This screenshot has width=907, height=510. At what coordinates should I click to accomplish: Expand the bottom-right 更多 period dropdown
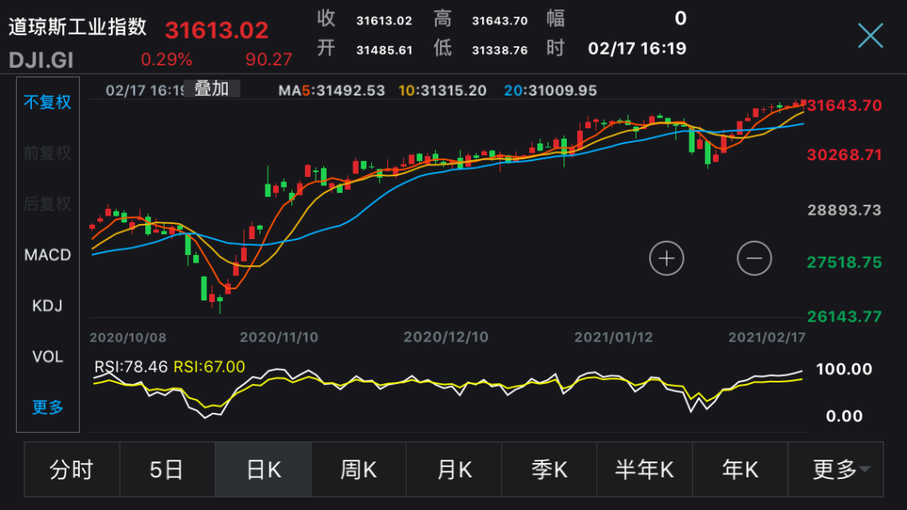click(x=836, y=470)
